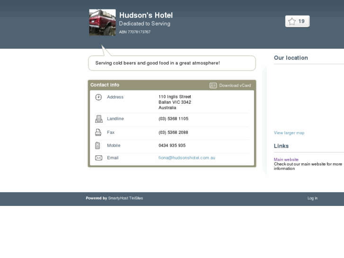
Task: Click the star favorite icon
Action: pyautogui.click(x=292, y=21)
